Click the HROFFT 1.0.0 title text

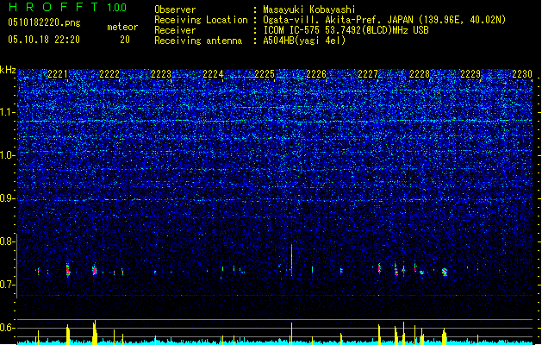[x=68, y=7]
